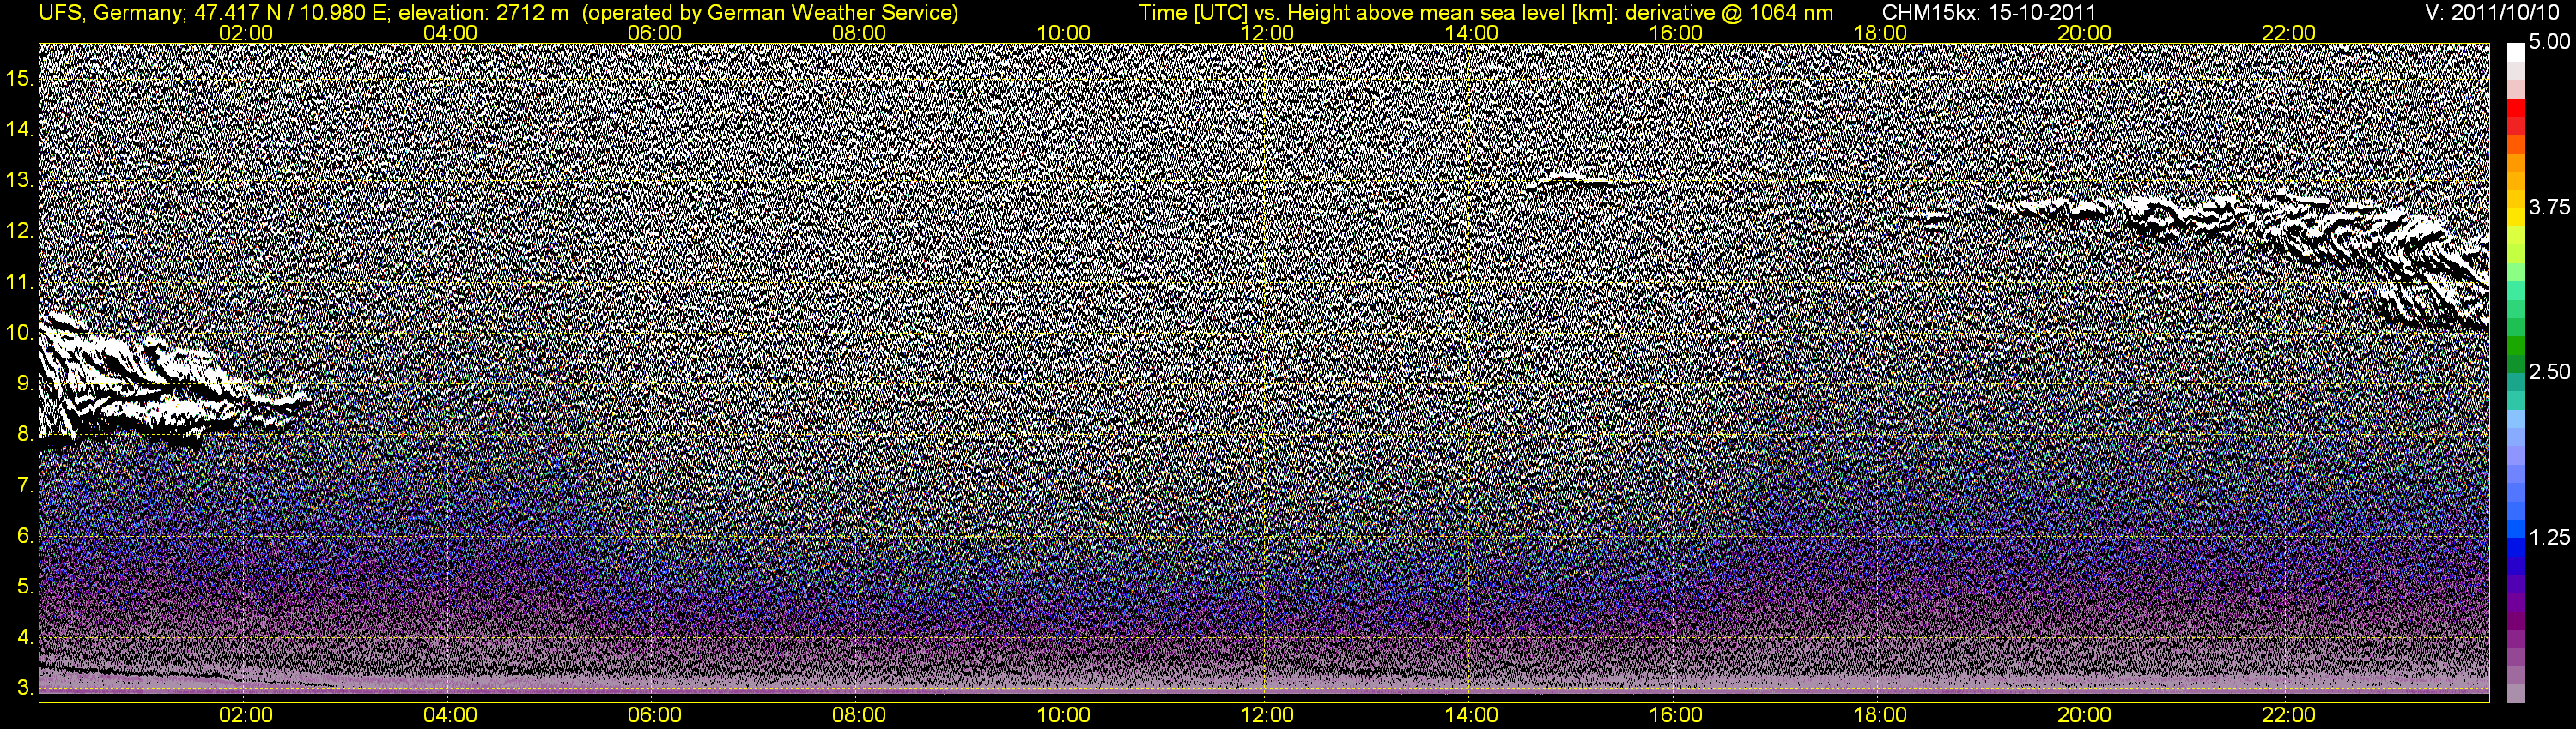Click top axis time label 12:00
The image size is (2576, 729).
(x=1267, y=33)
